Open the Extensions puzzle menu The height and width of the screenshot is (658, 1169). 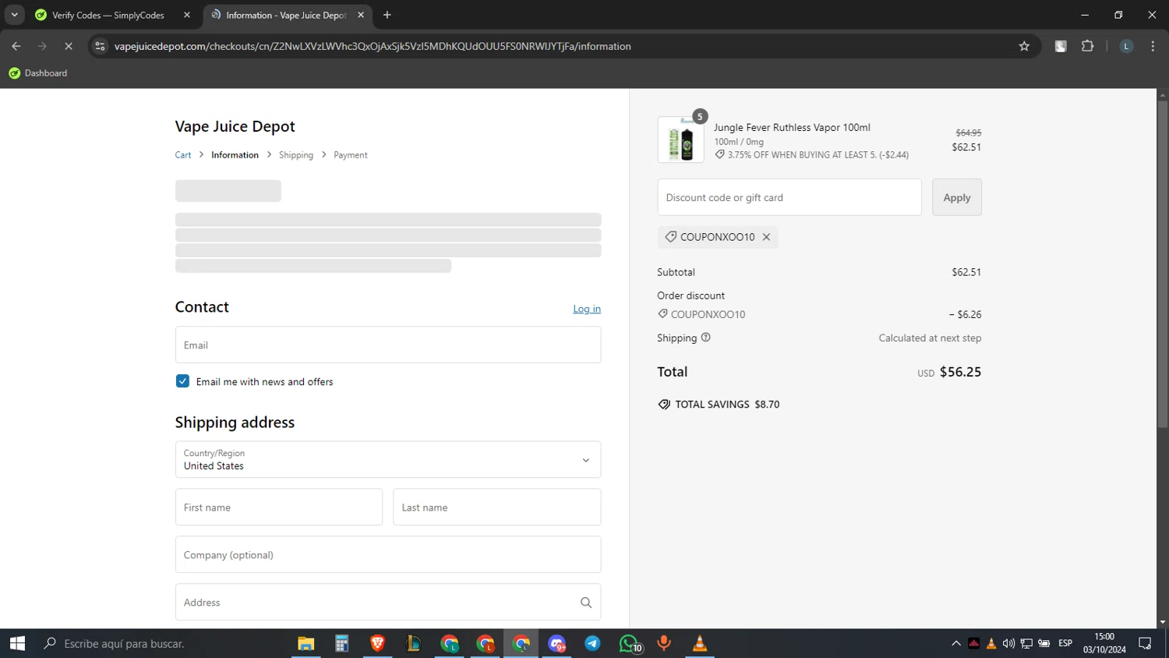(x=1087, y=46)
